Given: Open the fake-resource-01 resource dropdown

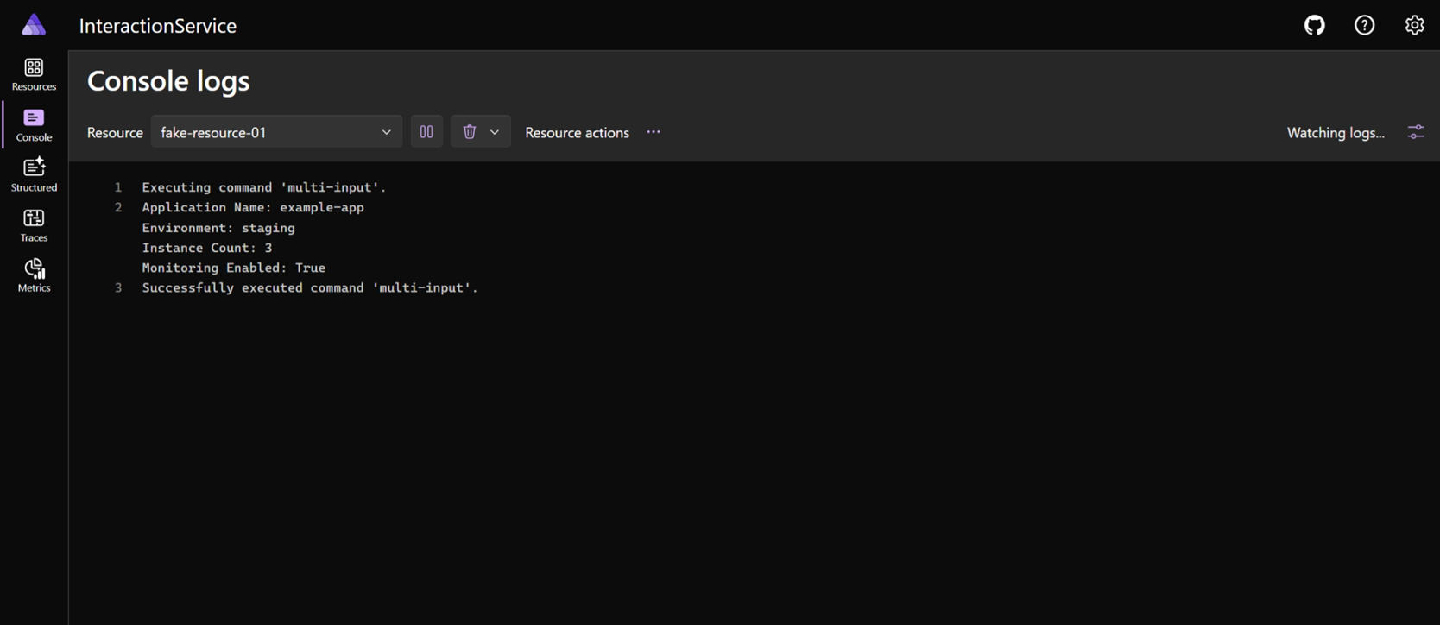Looking at the screenshot, I should (276, 132).
